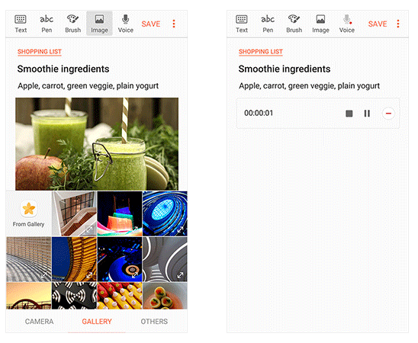Stop the voice recording
This screenshot has height=343, width=418.
tap(349, 114)
